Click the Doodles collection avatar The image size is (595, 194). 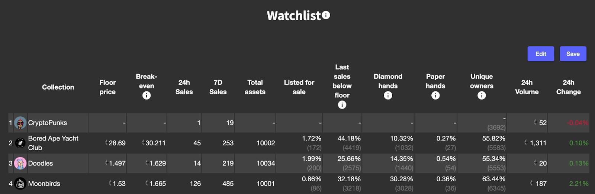(x=20, y=163)
